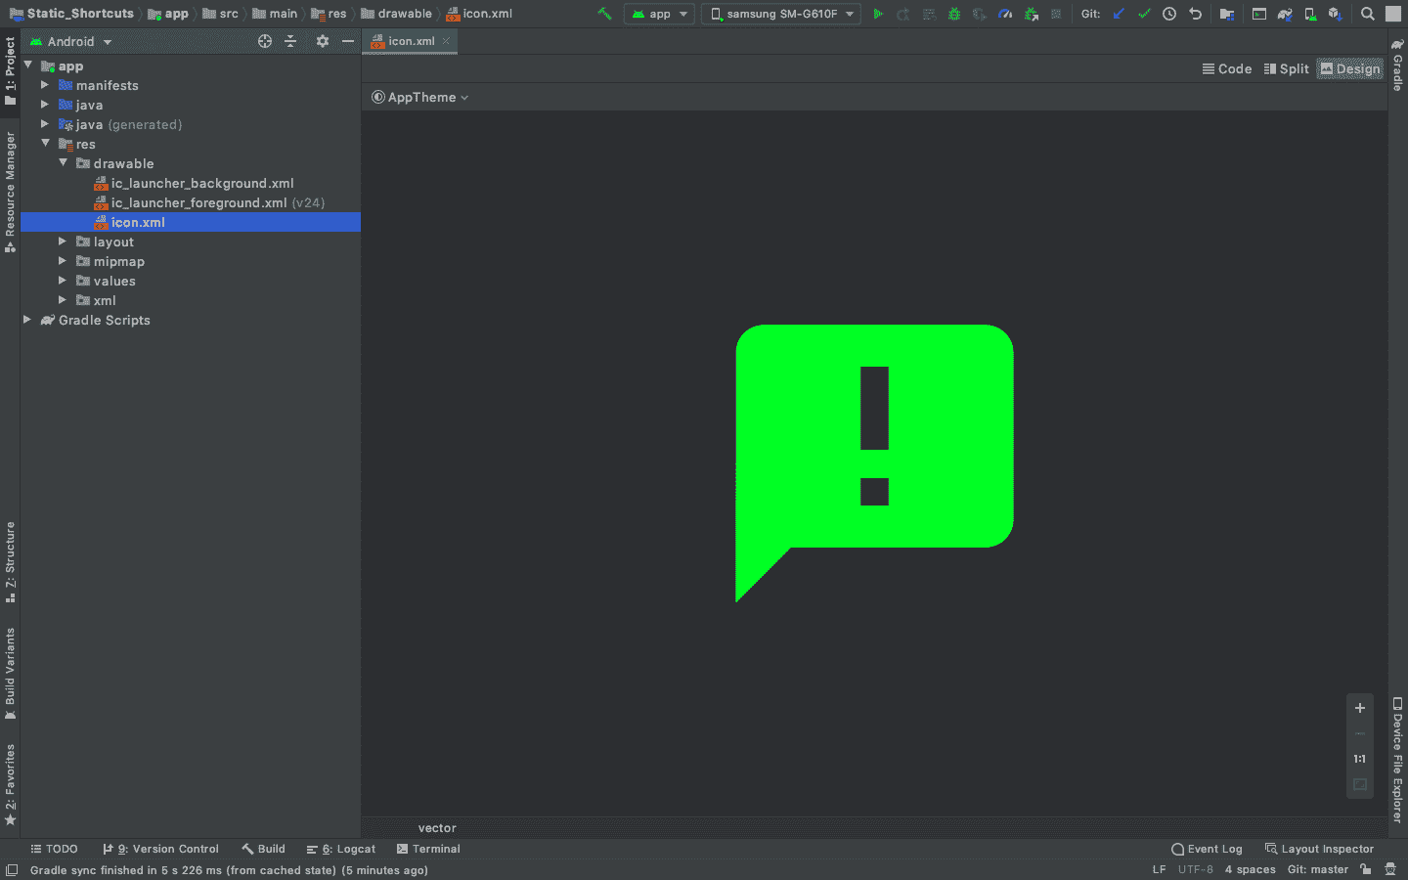
Task: Zoom in using the plus control
Action: pos(1359,708)
